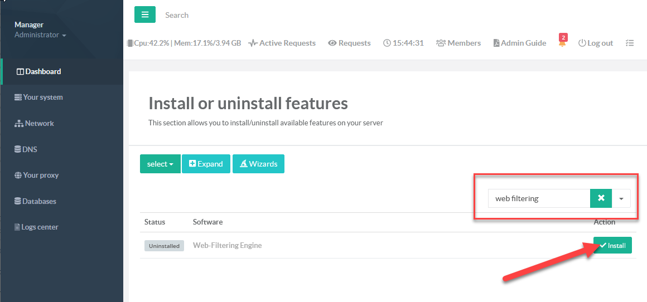
Task: Click the Expand button
Action: (206, 164)
